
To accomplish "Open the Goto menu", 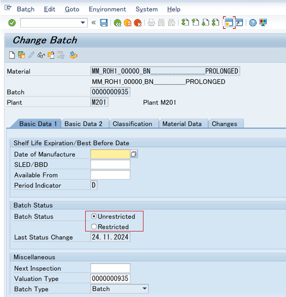I will (72, 9).
